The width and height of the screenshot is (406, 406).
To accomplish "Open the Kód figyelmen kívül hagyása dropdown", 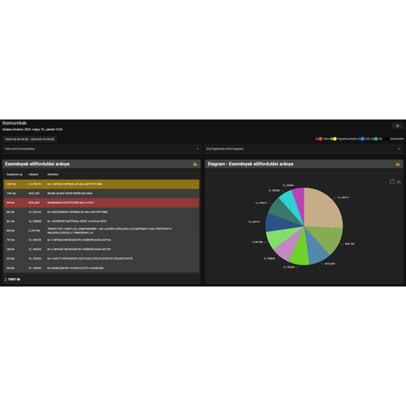I will point(303,149).
